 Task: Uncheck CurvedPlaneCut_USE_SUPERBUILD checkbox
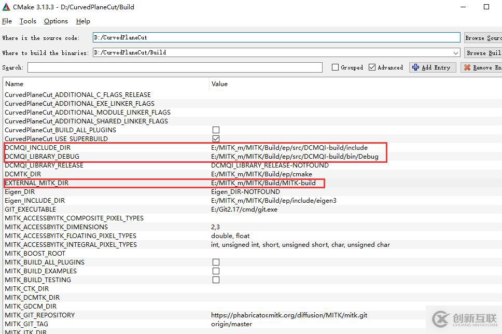click(216, 138)
